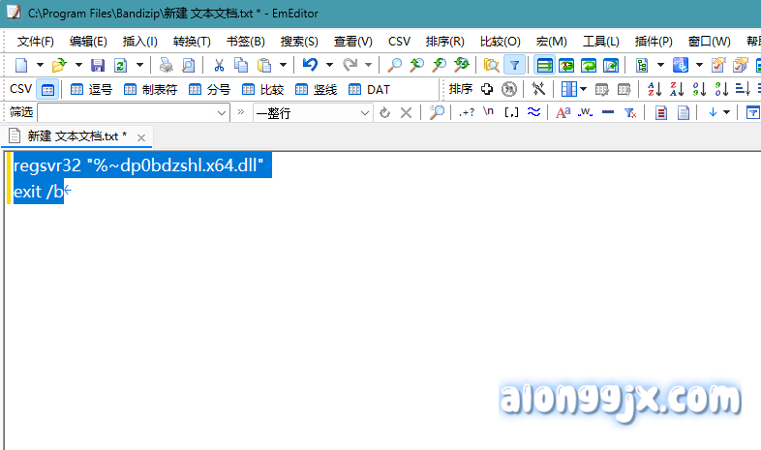Viewport: 761px width, 450px height.
Task: Toggle regular expression filter option
Action: [x=467, y=112]
